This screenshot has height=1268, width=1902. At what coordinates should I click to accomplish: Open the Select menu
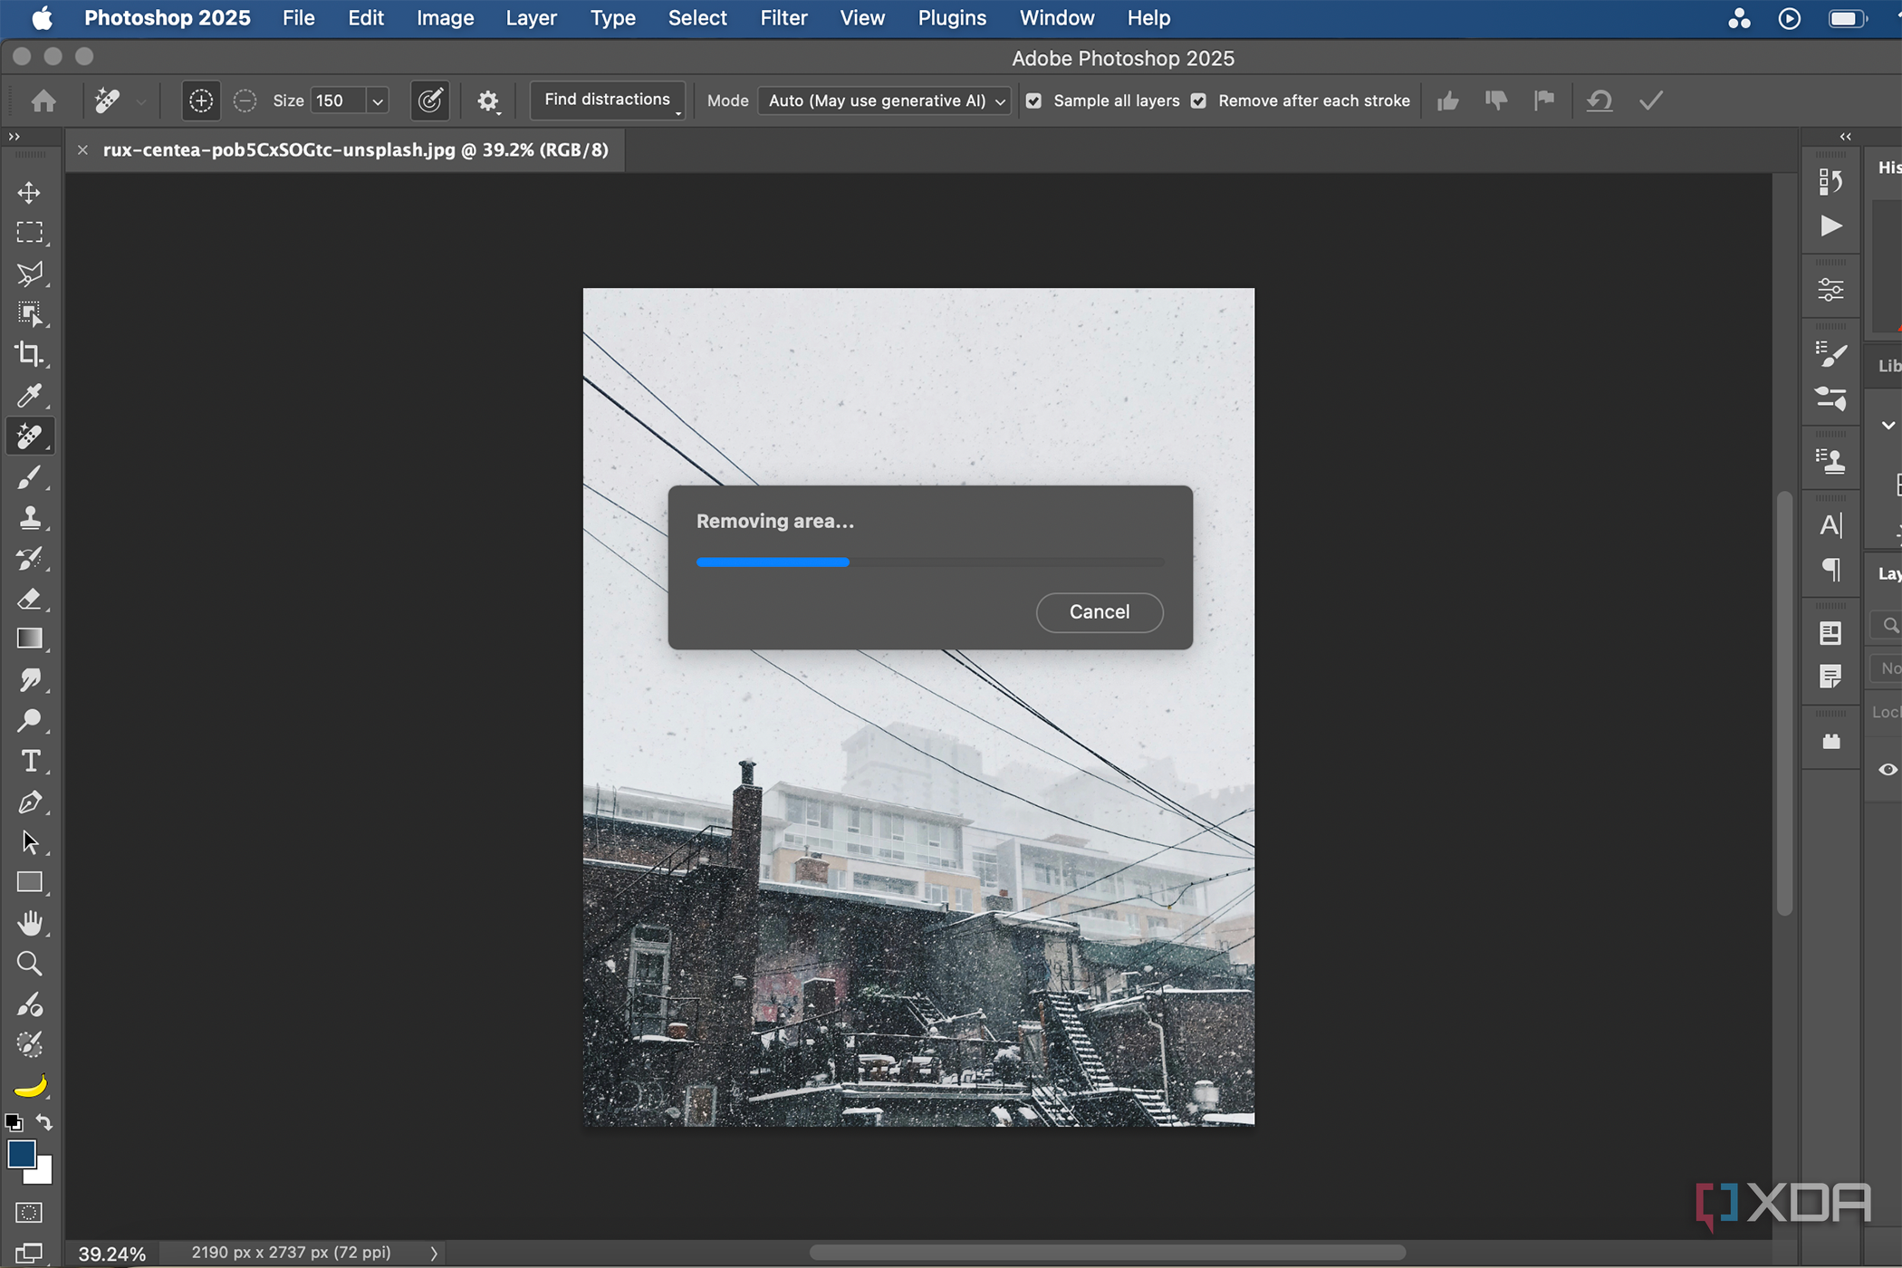click(x=696, y=18)
